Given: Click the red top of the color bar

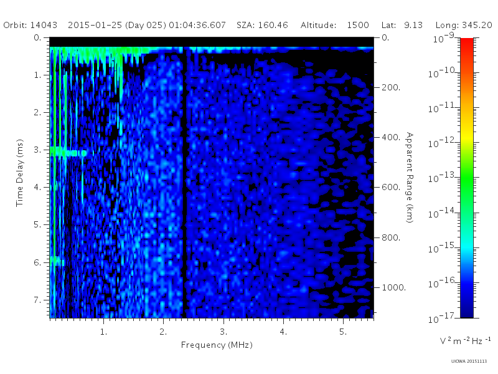Looking at the screenshot, I should click(466, 43).
